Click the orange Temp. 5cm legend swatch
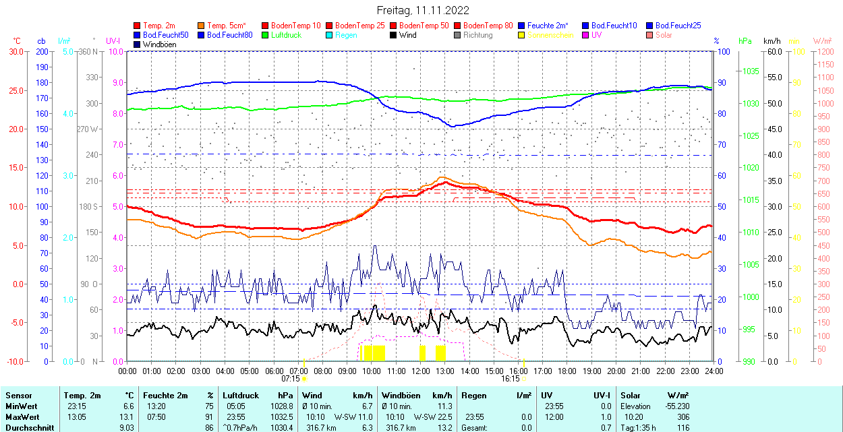The height and width of the screenshot is (432, 843). [x=202, y=26]
